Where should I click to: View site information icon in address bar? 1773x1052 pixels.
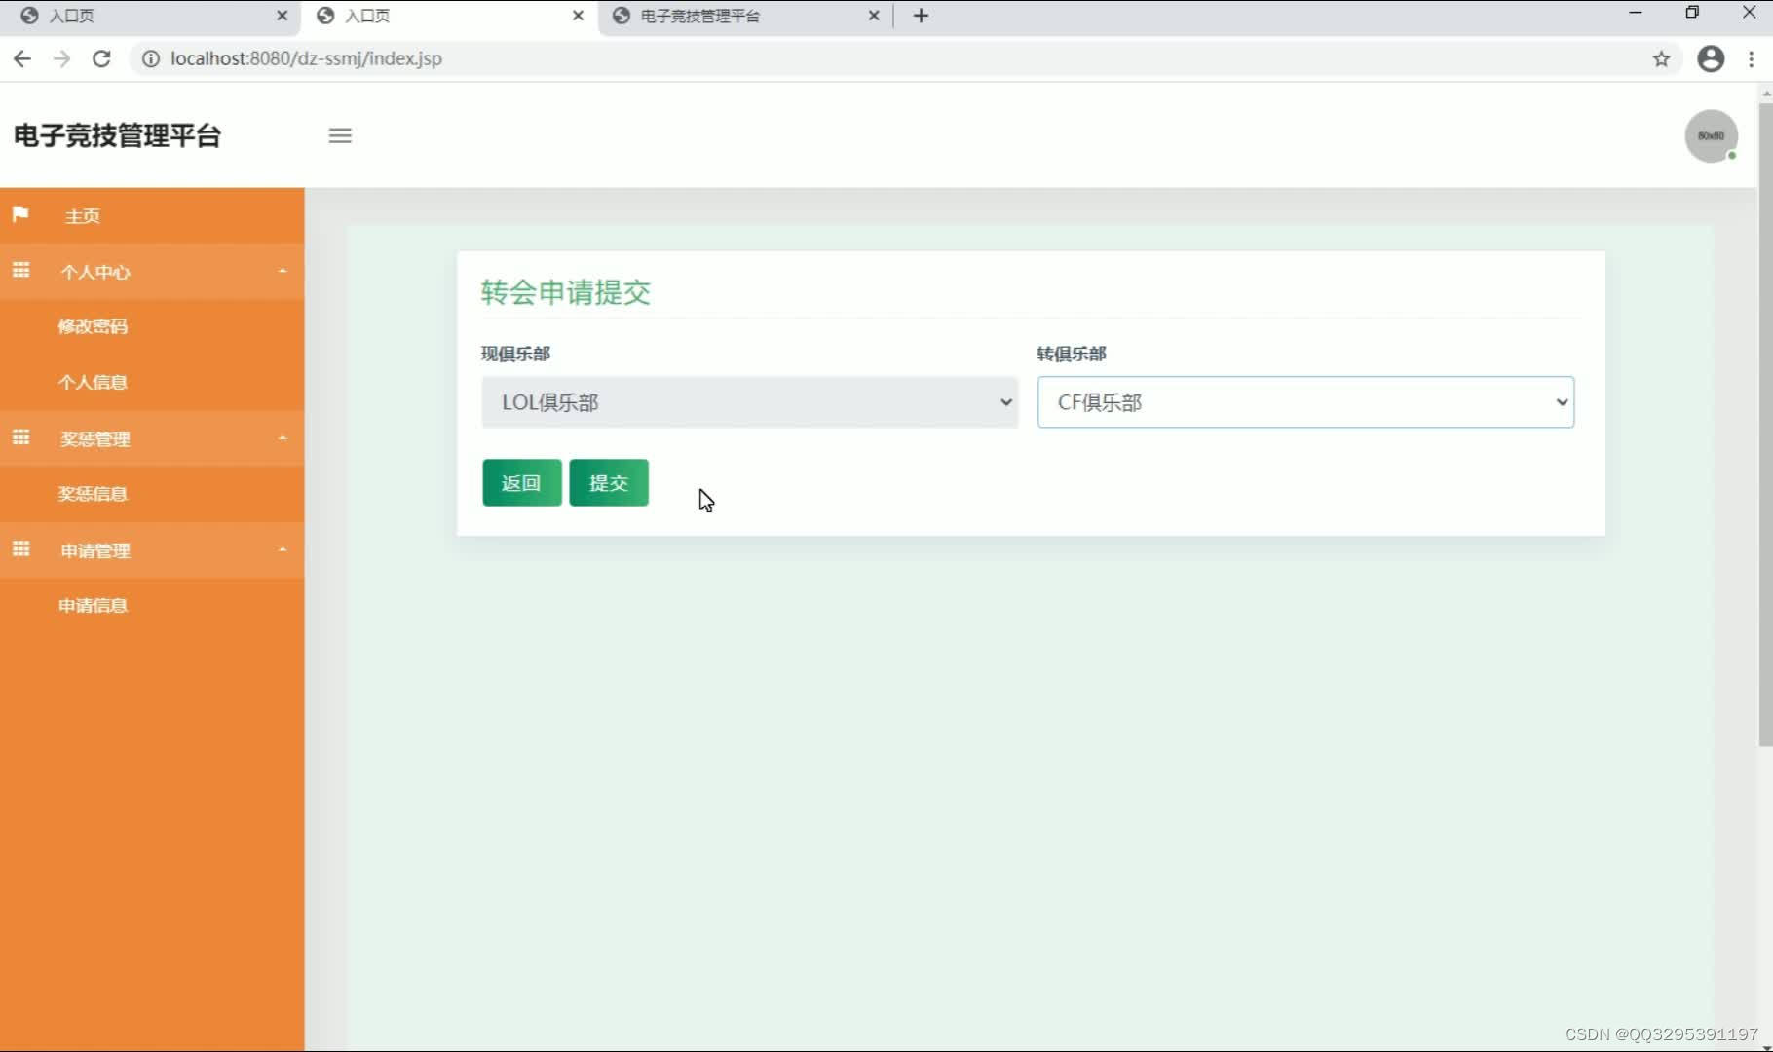tap(151, 58)
